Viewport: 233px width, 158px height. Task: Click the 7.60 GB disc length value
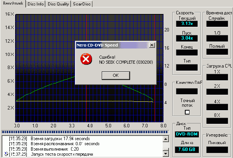187,149
